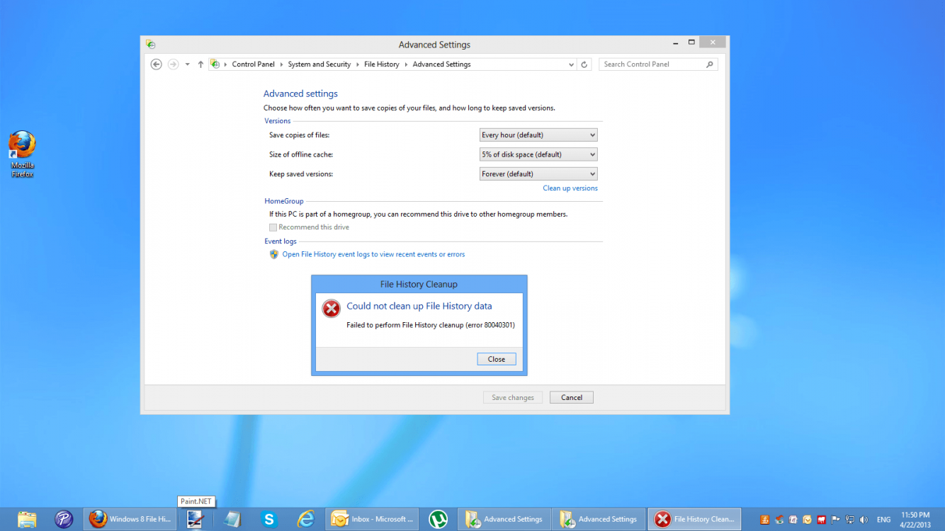Open Paint.NET from the taskbar
The width and height of the screenshot is (945, 531).
196,520
